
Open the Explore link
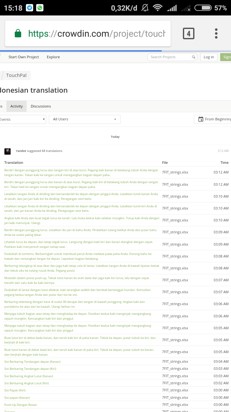tap(53, 57)
